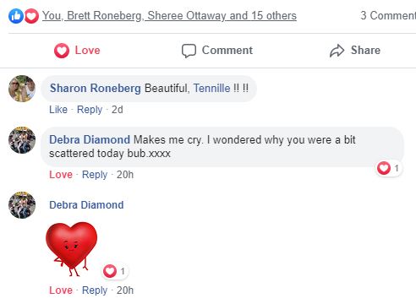416x304 pixels.
Task: Open Sharon Roneberg's profile picture
Action: [x=22, y=89]
